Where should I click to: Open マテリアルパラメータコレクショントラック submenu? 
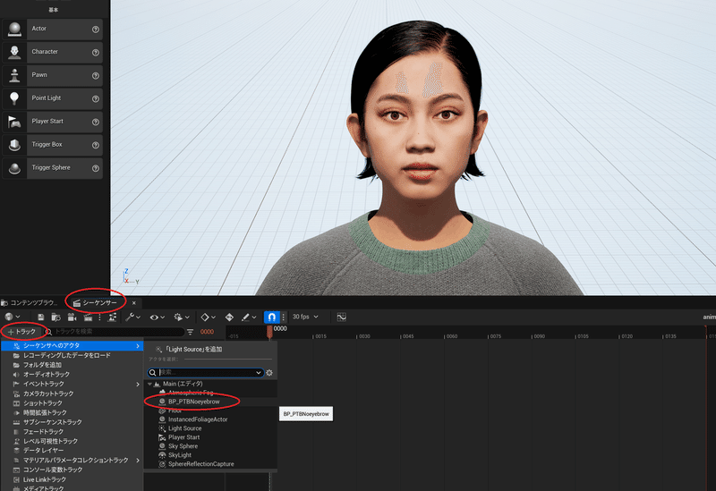(x=72, y=461)
